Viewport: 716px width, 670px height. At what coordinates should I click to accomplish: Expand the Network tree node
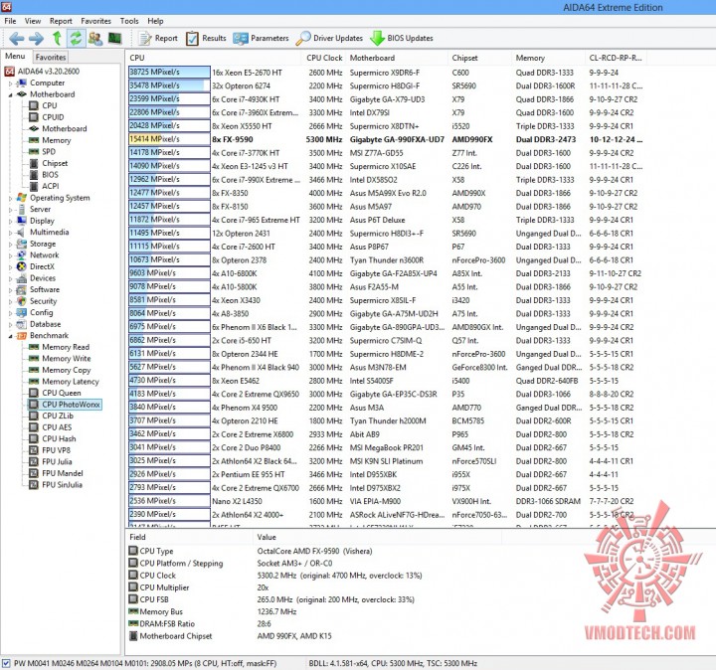click(11, 256)
